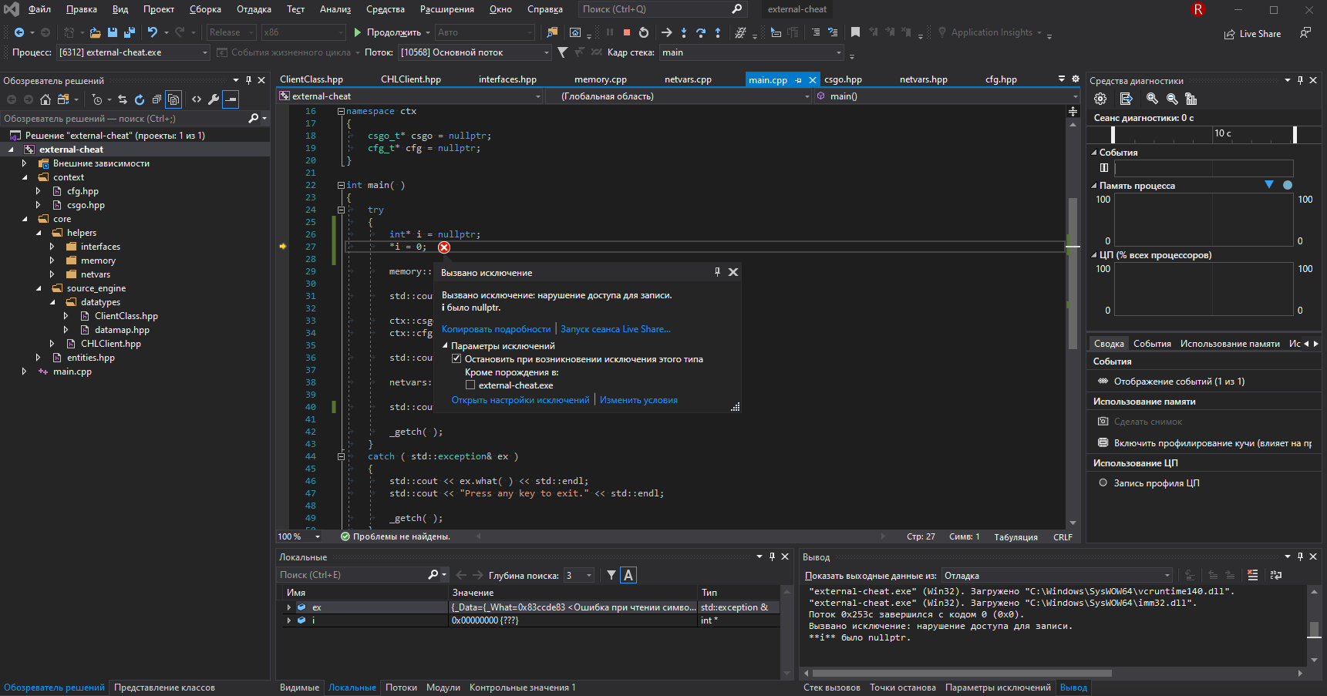Open Diagnostic Tools settings gear icon
Image resolution: width=1327 pixels, height=696 pixels.
pos(1100,99)
